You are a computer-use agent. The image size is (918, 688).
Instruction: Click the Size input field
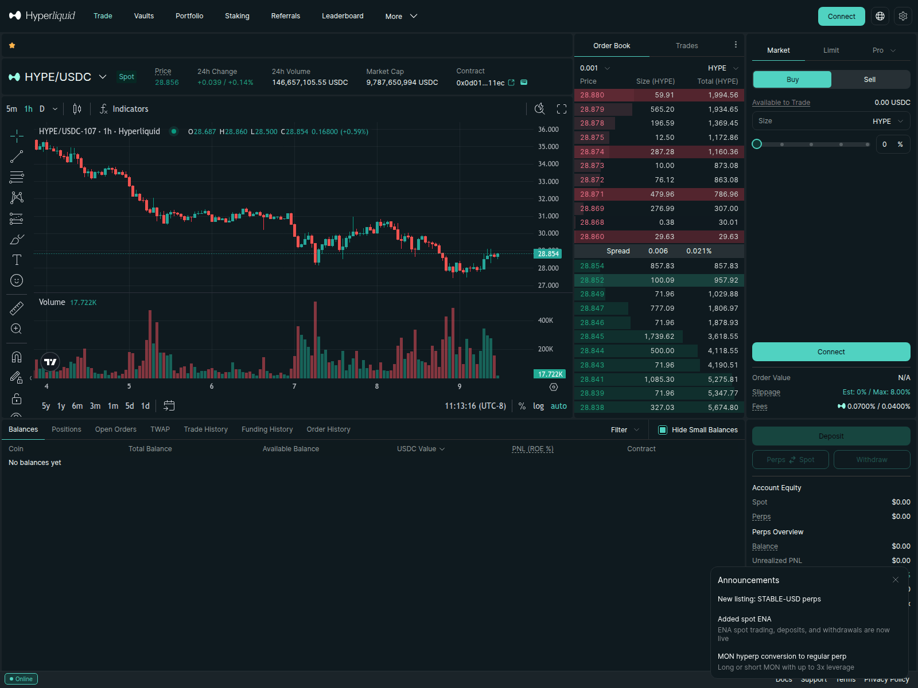point(831,121)
